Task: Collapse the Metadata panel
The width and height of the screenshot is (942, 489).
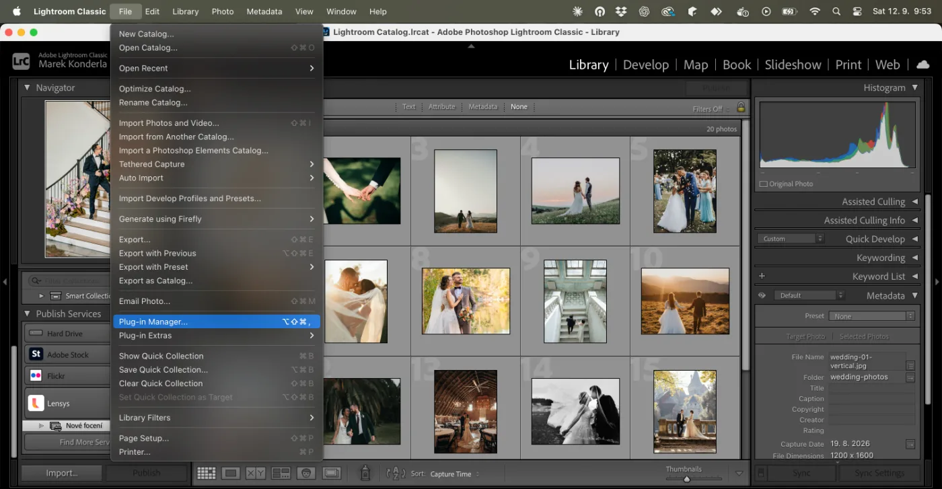Action: (x=914, y=295)
